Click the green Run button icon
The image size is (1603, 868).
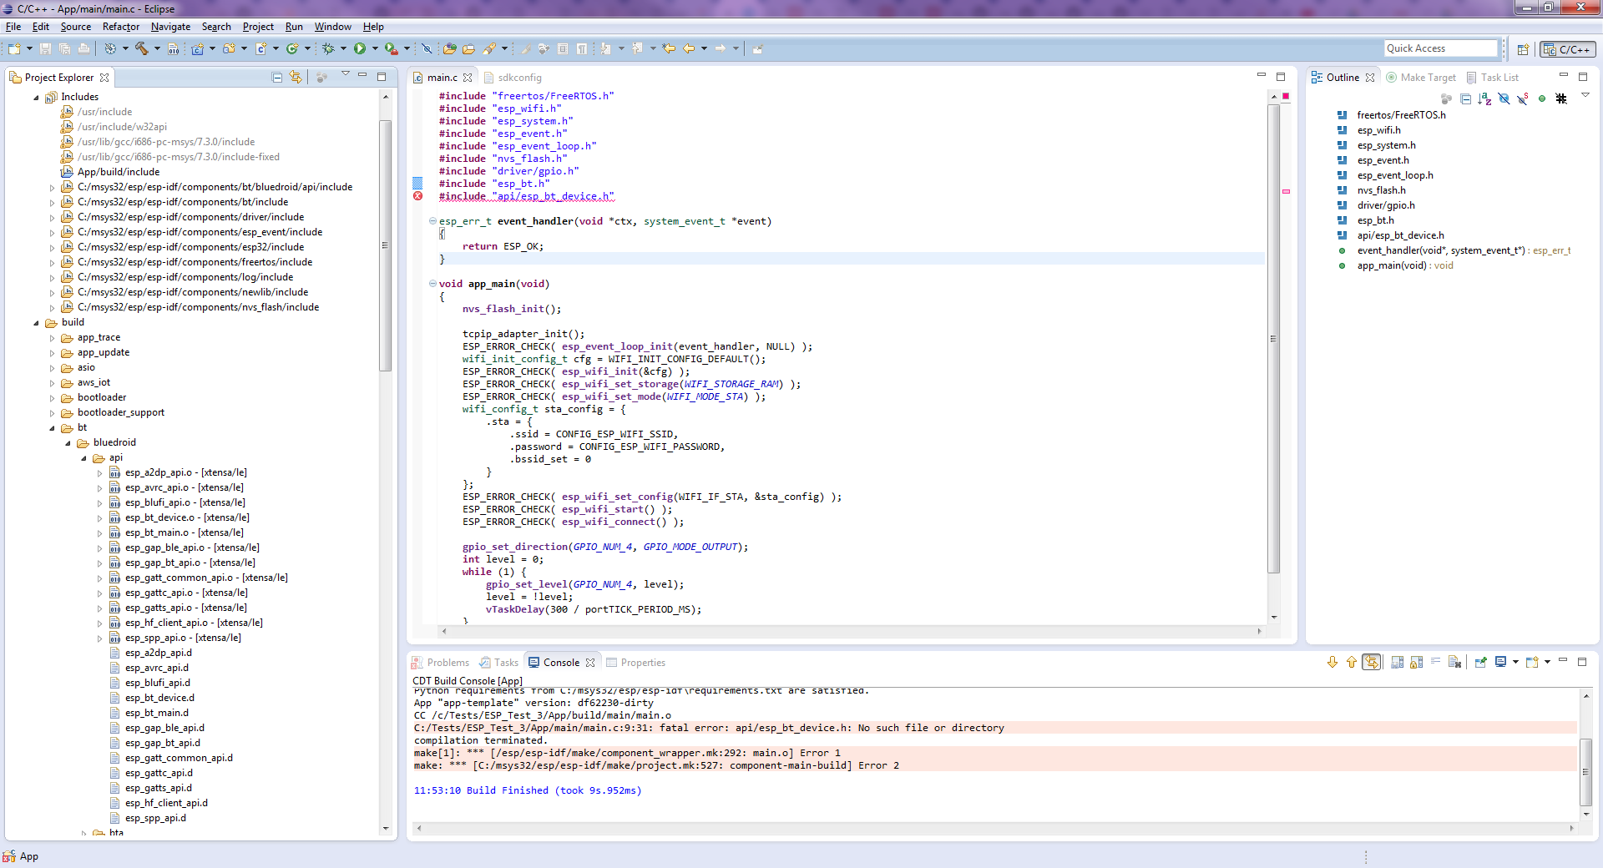pyautogui.click(x=360, y=48)
